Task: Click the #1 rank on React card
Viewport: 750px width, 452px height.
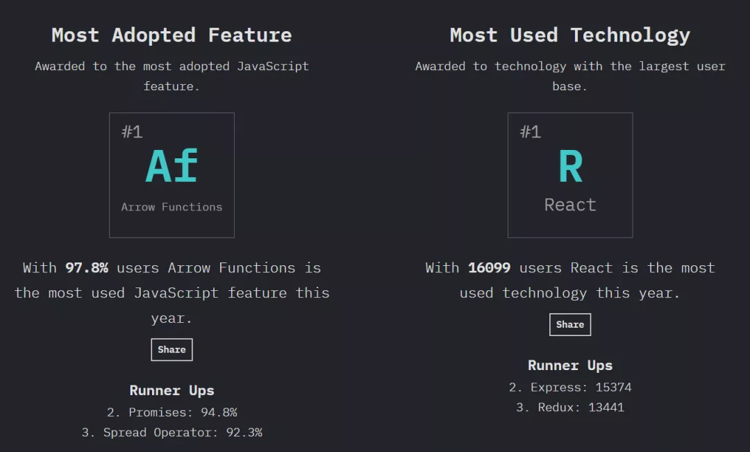Action: (531, 132)
